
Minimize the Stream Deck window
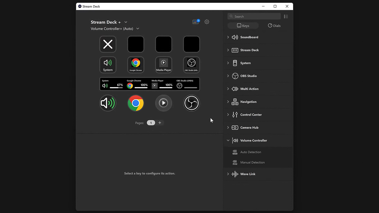pos(263,6)
